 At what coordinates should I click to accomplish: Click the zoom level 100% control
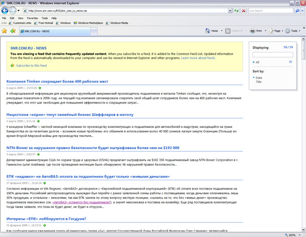[x=290, y=235]
